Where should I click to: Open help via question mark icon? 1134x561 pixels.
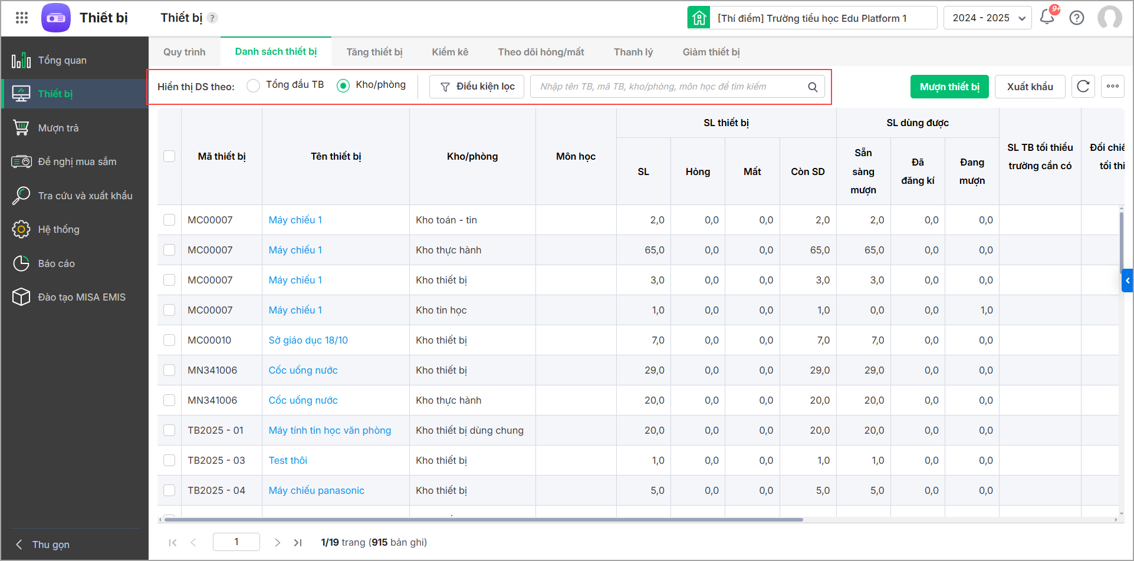coord(1077,18)
